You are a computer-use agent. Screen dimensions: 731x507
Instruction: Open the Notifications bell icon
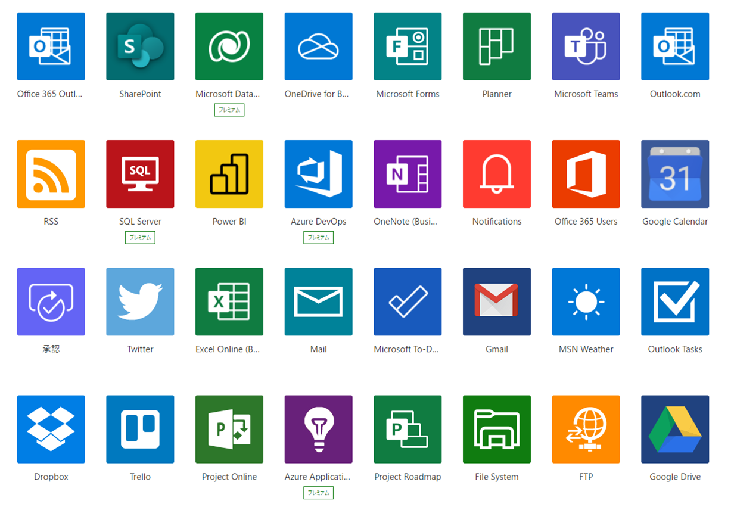[x=497, y=174]
